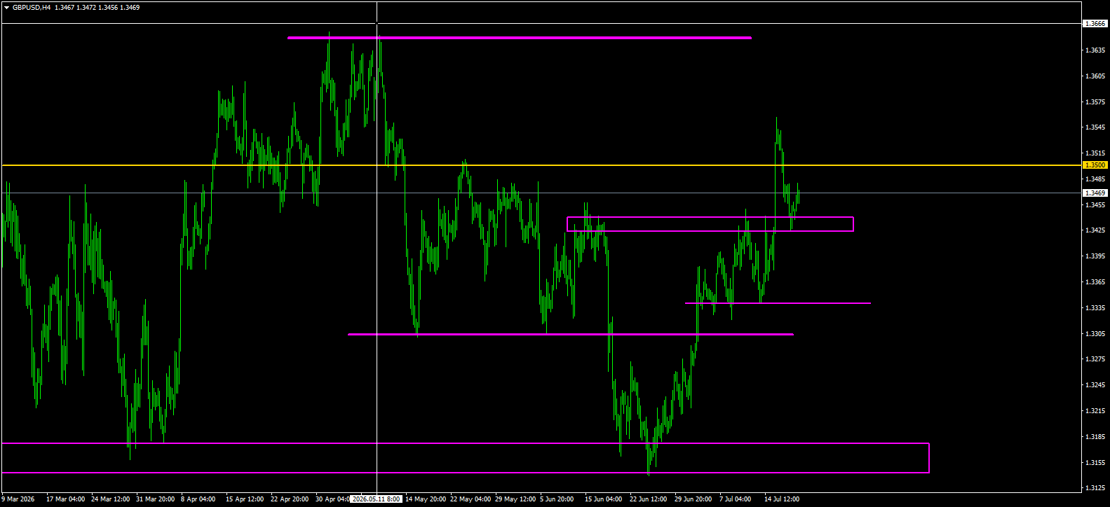Click the crosshair price tag 1.3666
This screenshot has height=507, width=1110.
(1095, 23)
